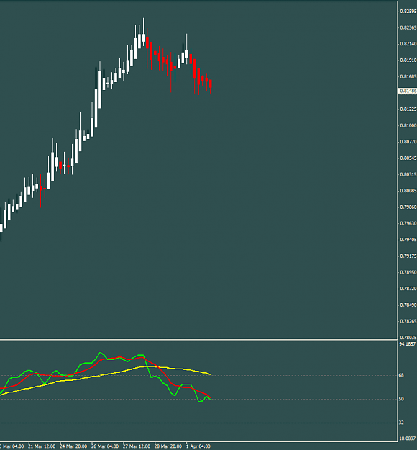The width and height of the screenshot is (417, 450).
Task: Click the highlighted current price label 0.81486
Action: (x=408, y=91)
